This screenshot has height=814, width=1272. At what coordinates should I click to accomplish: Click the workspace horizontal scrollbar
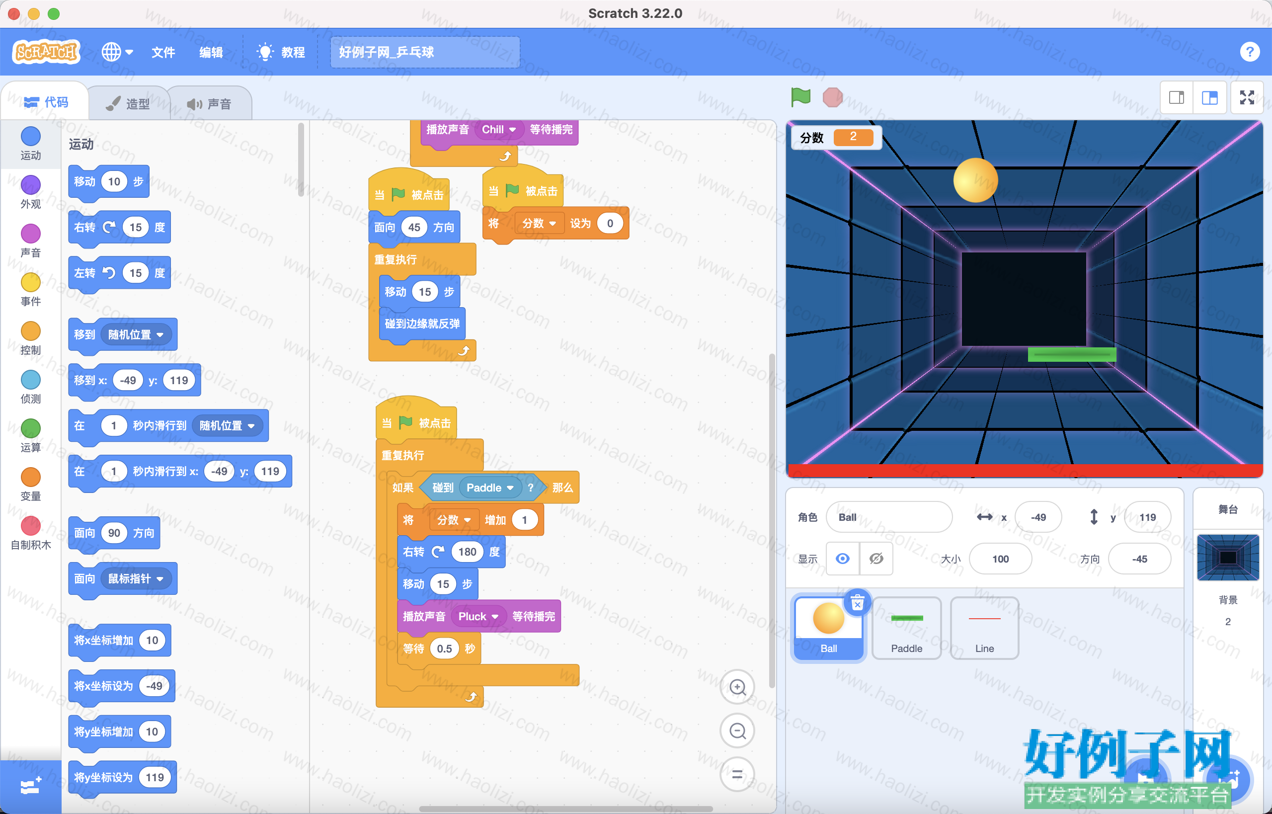click(x=565, y=808)
